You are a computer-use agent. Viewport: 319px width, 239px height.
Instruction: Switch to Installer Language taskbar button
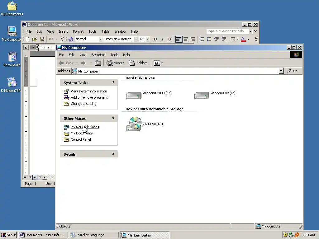click(x=94, y=235)
